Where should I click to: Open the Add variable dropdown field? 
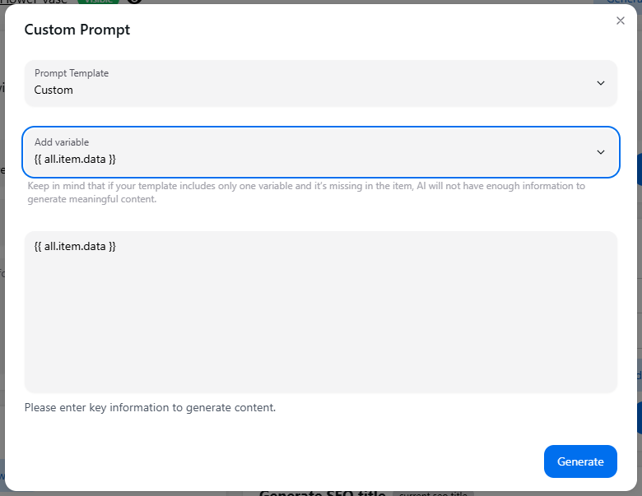(321, 152)
